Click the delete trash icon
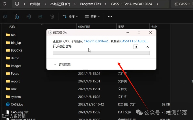193x120 pixels. click(52, 16)
